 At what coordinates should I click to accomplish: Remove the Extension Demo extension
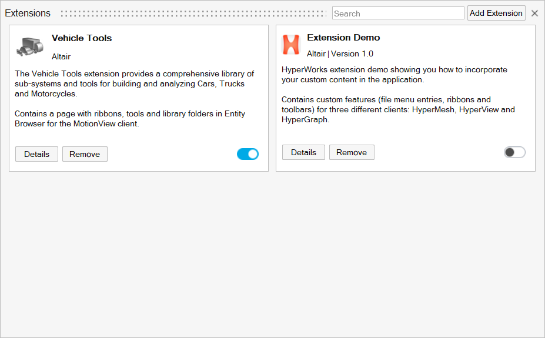[x=352, y=152]
